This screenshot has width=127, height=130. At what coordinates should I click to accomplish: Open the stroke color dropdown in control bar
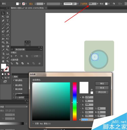coord(26,4)
